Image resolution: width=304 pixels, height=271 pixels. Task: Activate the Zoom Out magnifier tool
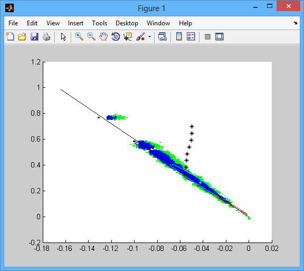pyautogui.click(x=91, y=36)
